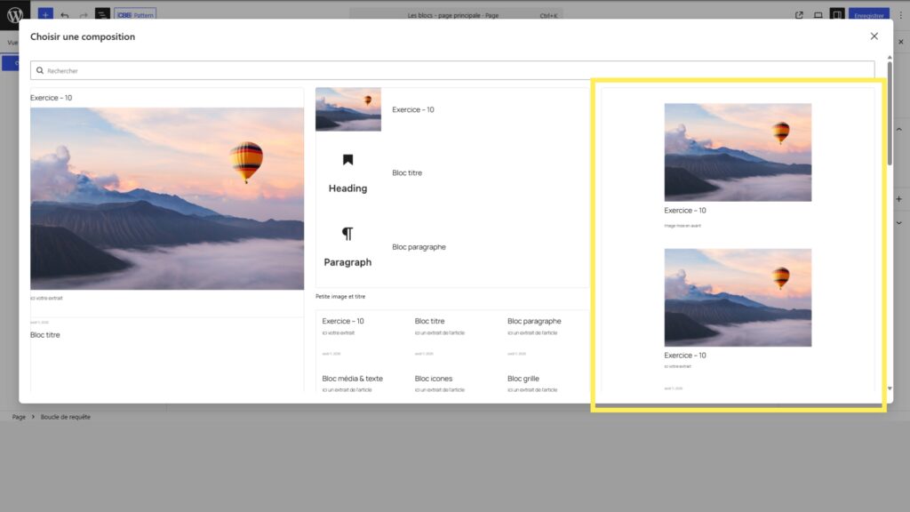This screenshot has height=512, width=910.
Task: Open the device preview icon
Action: tap(818, 15)
